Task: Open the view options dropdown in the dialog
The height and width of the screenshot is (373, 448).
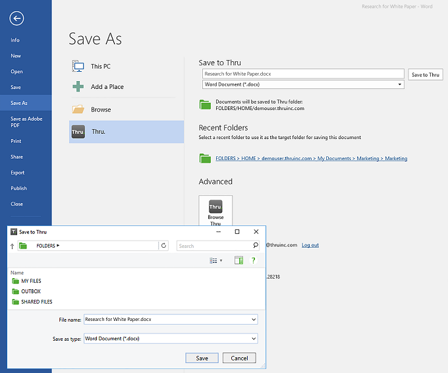Action: pyautogui.click(x=216, y=261)
